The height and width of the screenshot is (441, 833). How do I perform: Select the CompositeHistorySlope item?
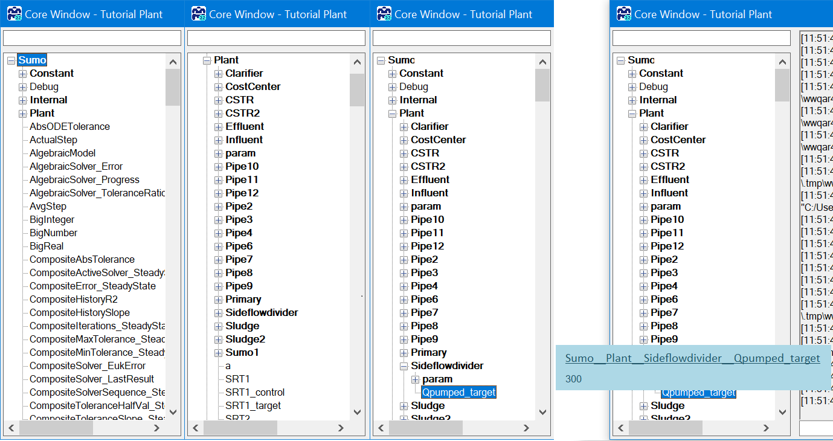point(79,313)
